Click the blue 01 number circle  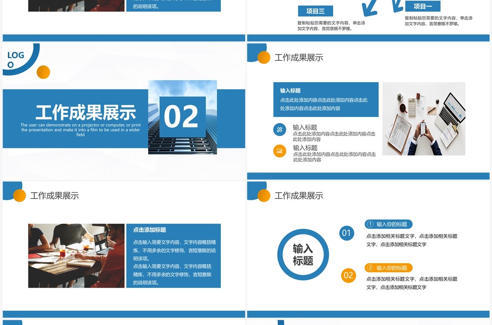coord(347,233)
